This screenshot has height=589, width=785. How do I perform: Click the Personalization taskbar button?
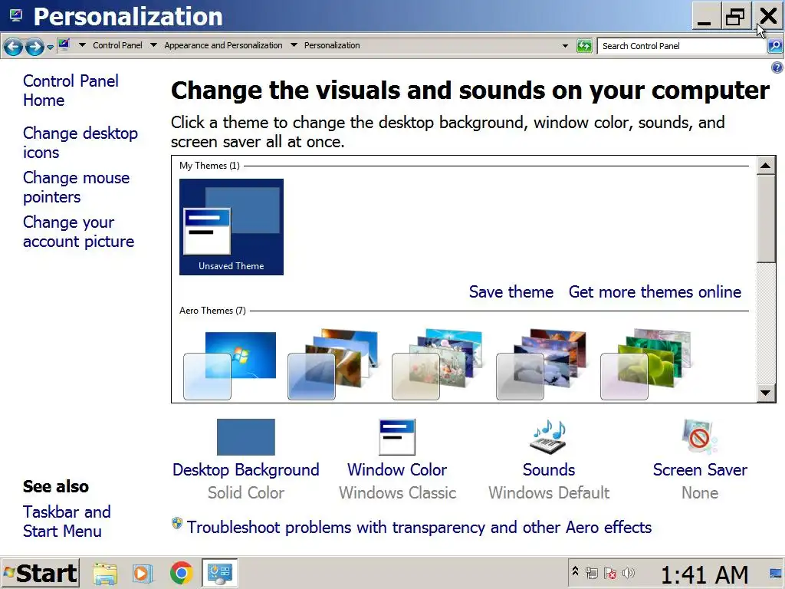pyautogui.click(x=219, y=573)
